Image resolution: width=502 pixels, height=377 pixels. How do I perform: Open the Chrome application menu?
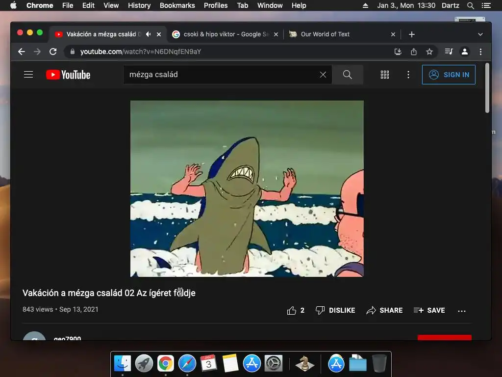pyautogui.click(x=40, y=5)
